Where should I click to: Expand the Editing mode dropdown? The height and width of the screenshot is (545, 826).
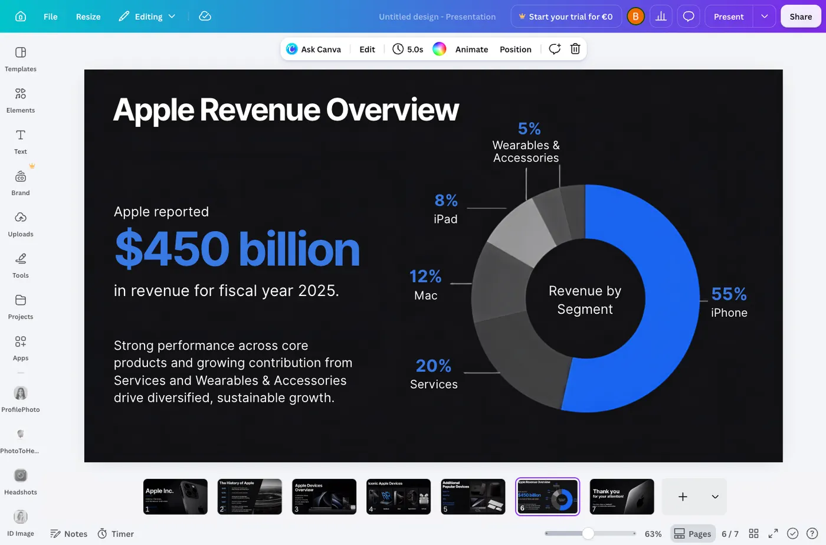point(147,17)
